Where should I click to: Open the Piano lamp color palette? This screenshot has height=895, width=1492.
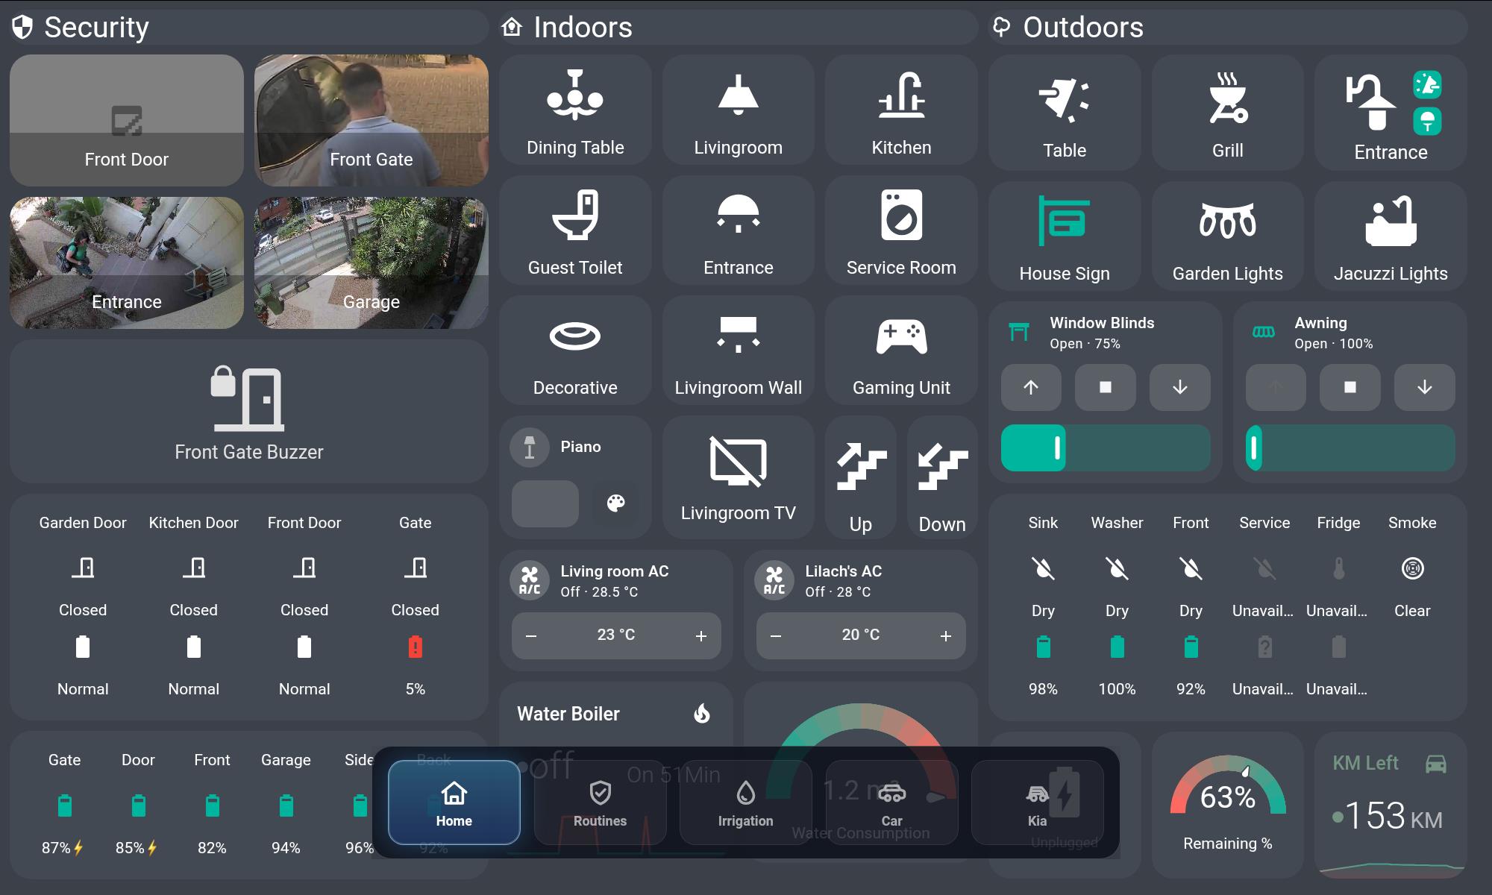point(615,503)
